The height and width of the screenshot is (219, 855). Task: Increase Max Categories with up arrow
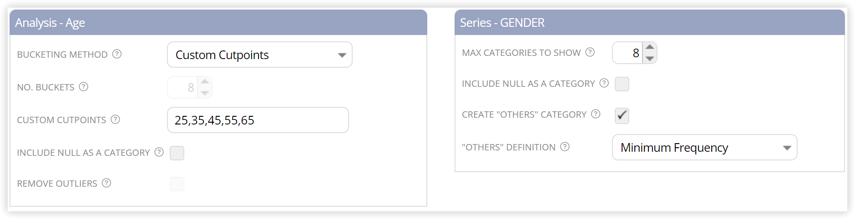(x=650, y=47)
